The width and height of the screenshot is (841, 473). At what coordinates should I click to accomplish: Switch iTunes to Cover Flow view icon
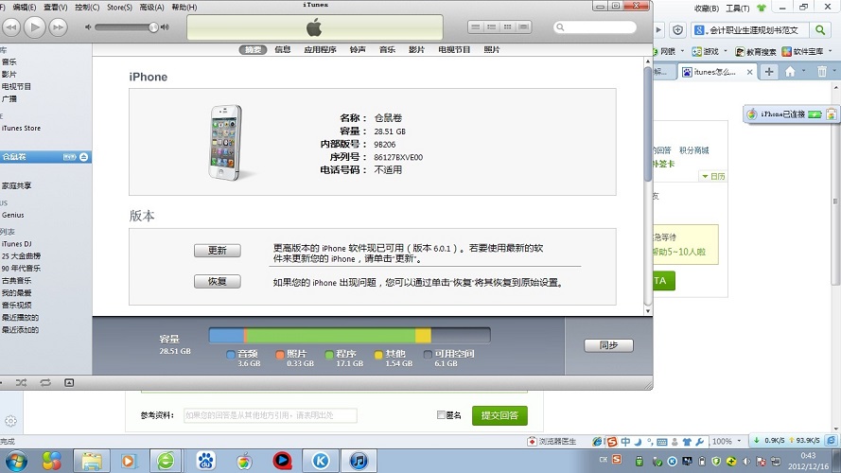point(523,26)
